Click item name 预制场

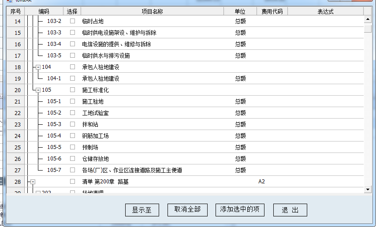coord(90,147)
